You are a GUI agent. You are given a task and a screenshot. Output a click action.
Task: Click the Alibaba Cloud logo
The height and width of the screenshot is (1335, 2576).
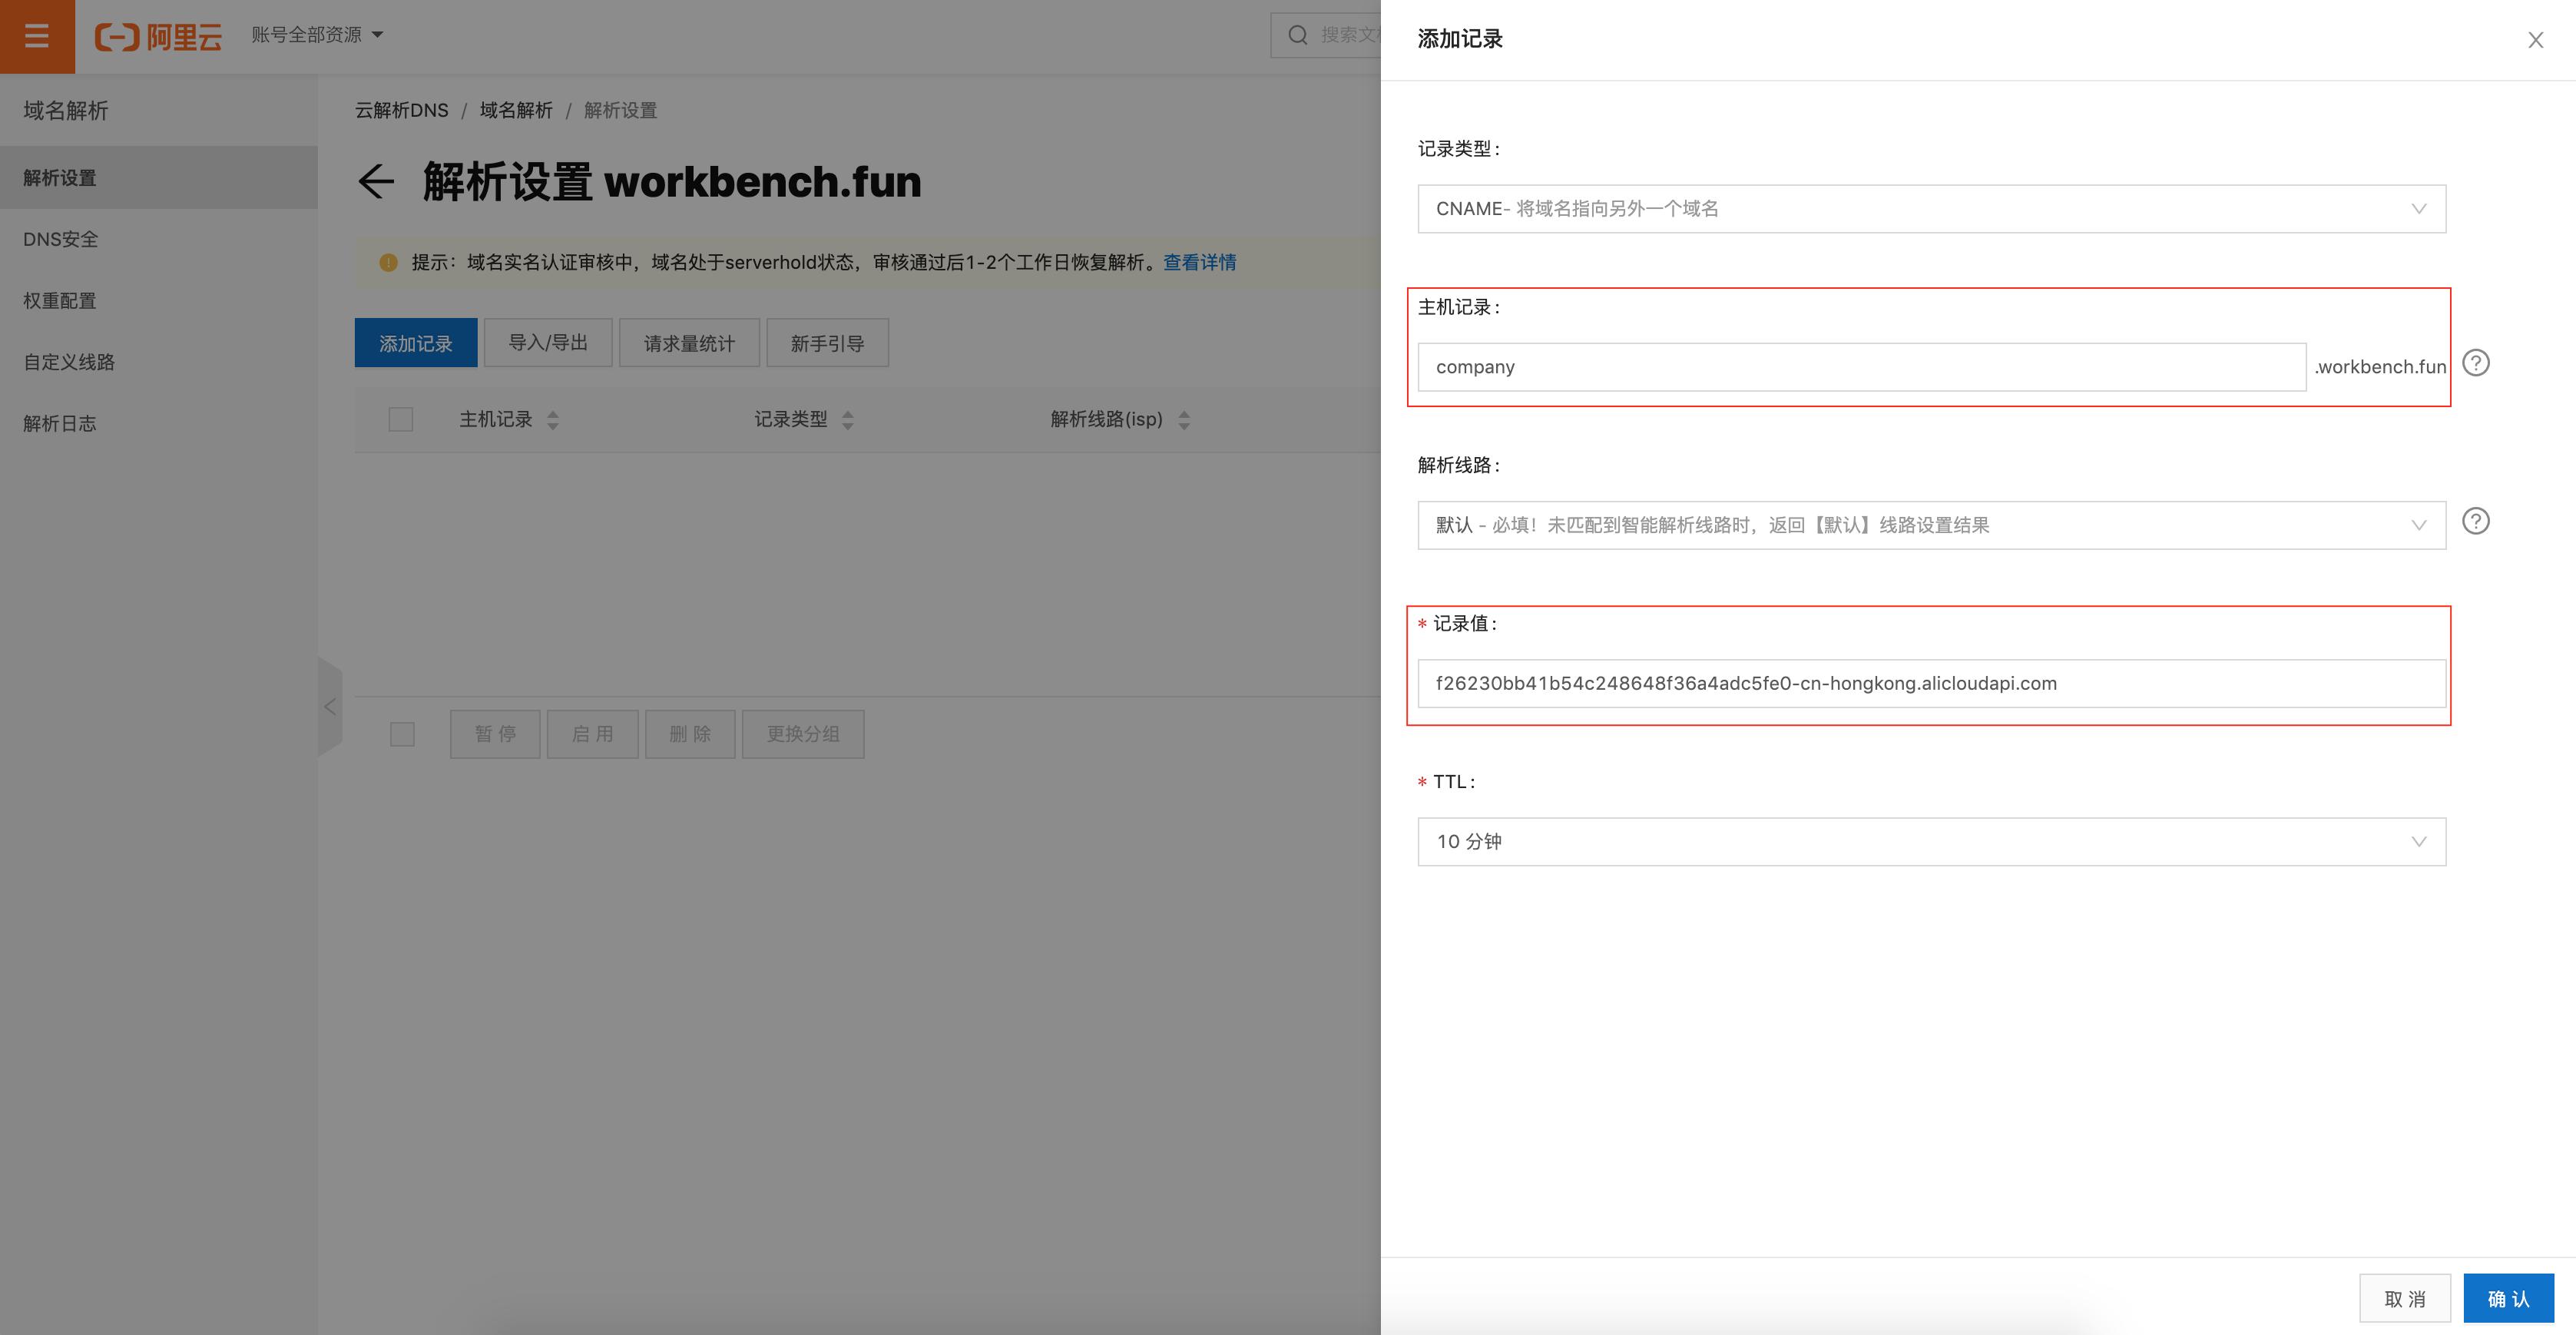click(x=157, y=34)
